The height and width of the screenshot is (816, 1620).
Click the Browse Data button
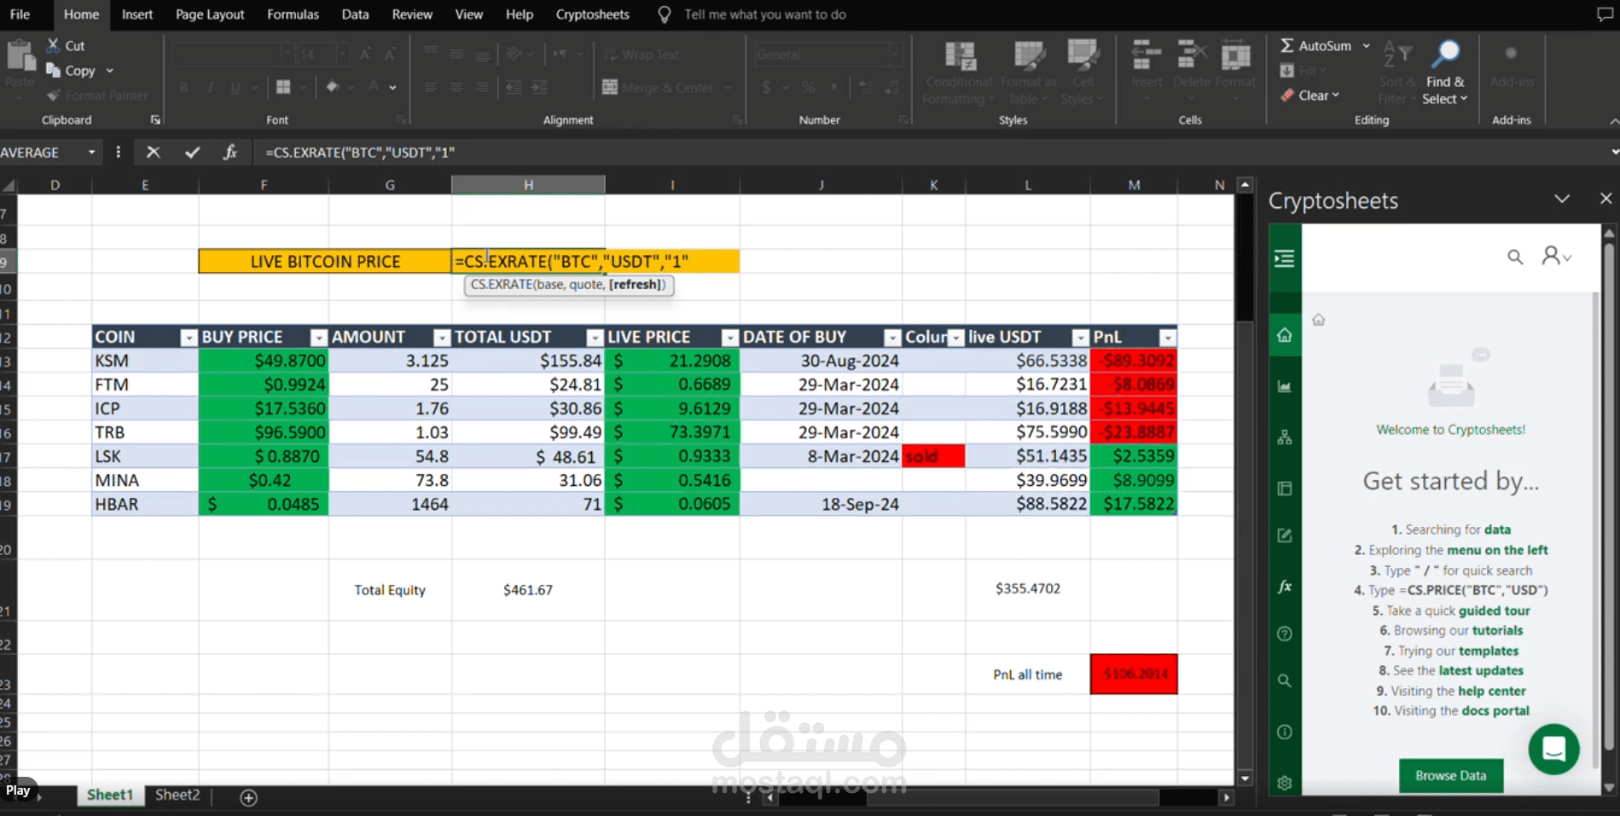pyautogui.click(x=1450, y=775)
